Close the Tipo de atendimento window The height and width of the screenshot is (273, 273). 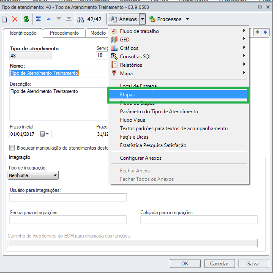tap(268, 7)
